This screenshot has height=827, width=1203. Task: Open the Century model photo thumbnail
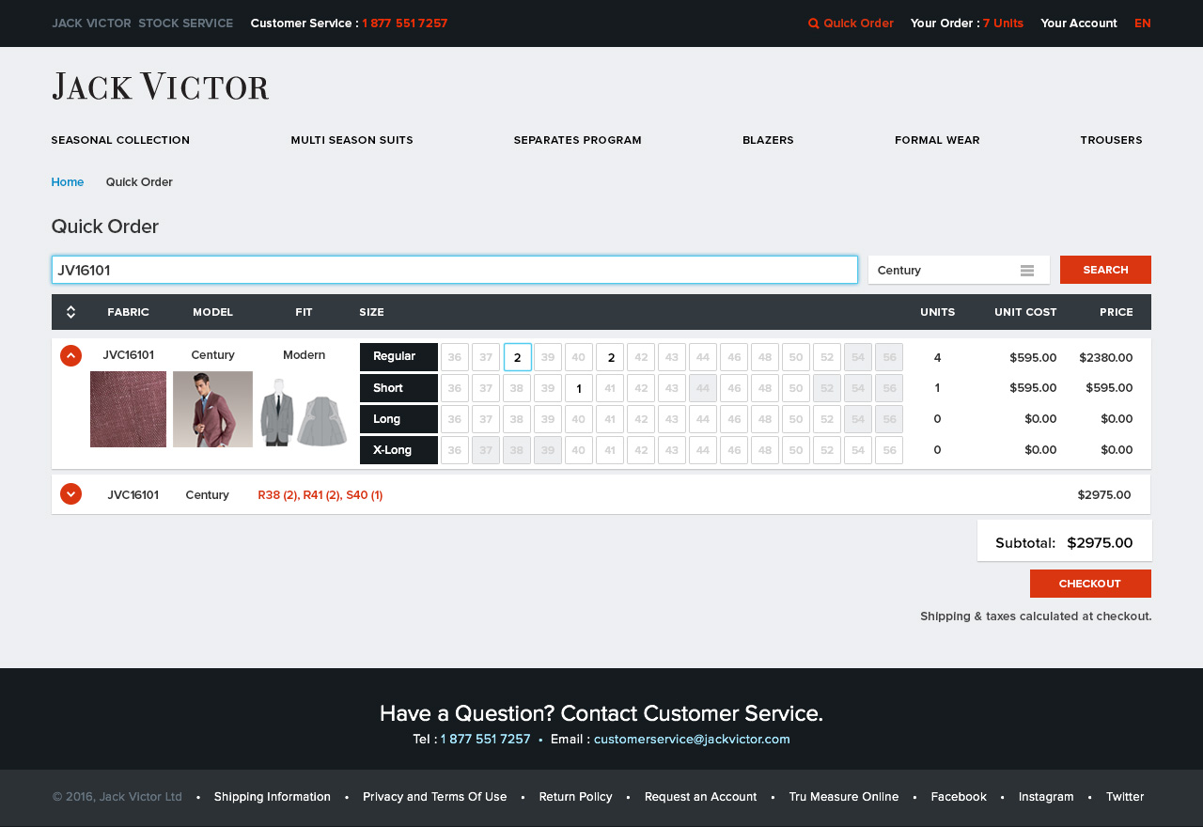pos(212,409)
